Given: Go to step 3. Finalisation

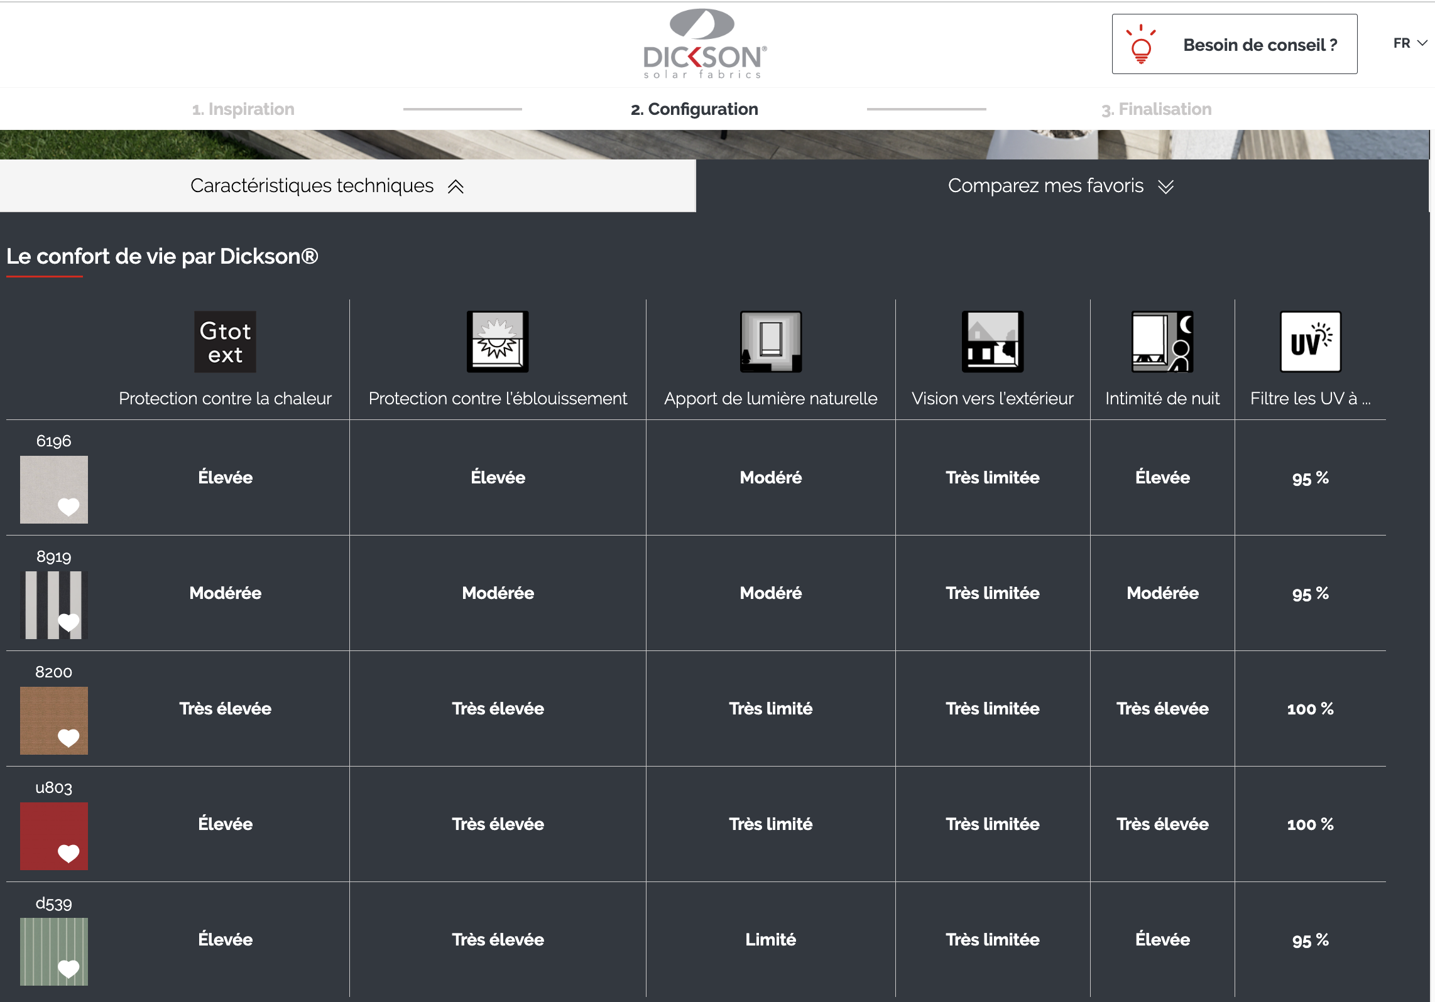Looking at the screenshot, I should [x=1156, y=109].
